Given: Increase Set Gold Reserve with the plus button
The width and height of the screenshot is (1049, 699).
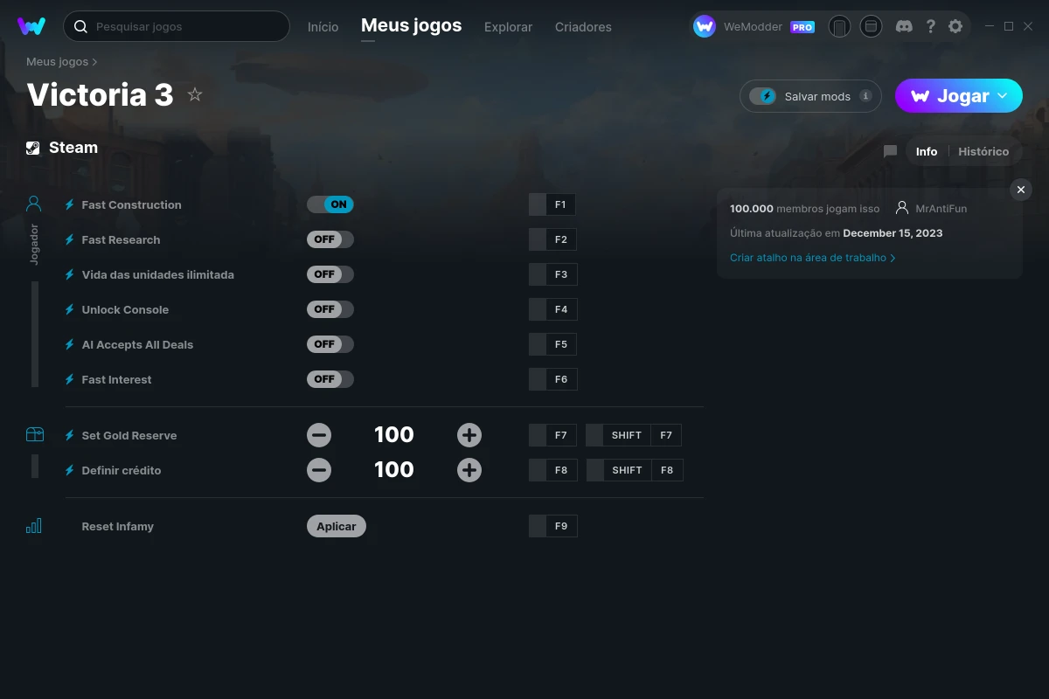Looking at the screenshot, I should coord(469,434).
